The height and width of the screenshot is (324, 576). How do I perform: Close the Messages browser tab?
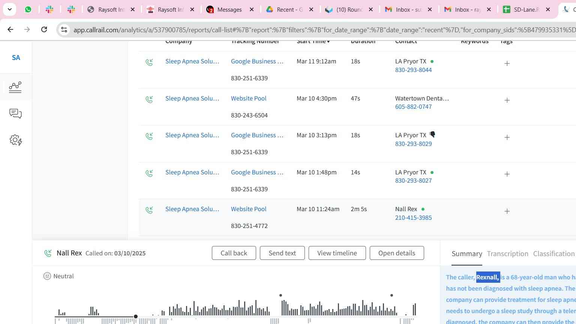(252, 10)
